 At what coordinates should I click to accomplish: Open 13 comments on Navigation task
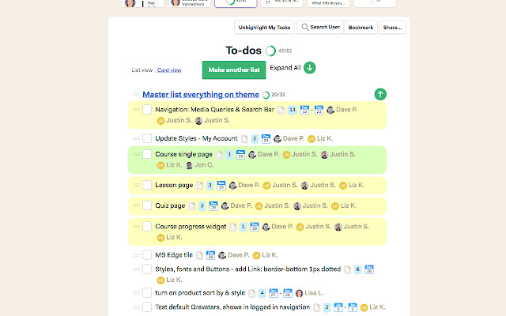point(293,110)
